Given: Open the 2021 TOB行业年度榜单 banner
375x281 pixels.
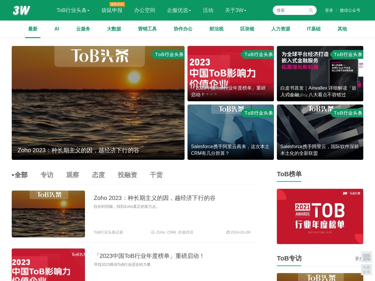Looking at the screenshot, I should pos(320,216).
